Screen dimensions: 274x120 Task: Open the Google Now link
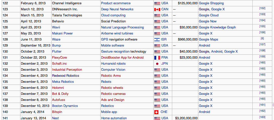tap(208, 21)
